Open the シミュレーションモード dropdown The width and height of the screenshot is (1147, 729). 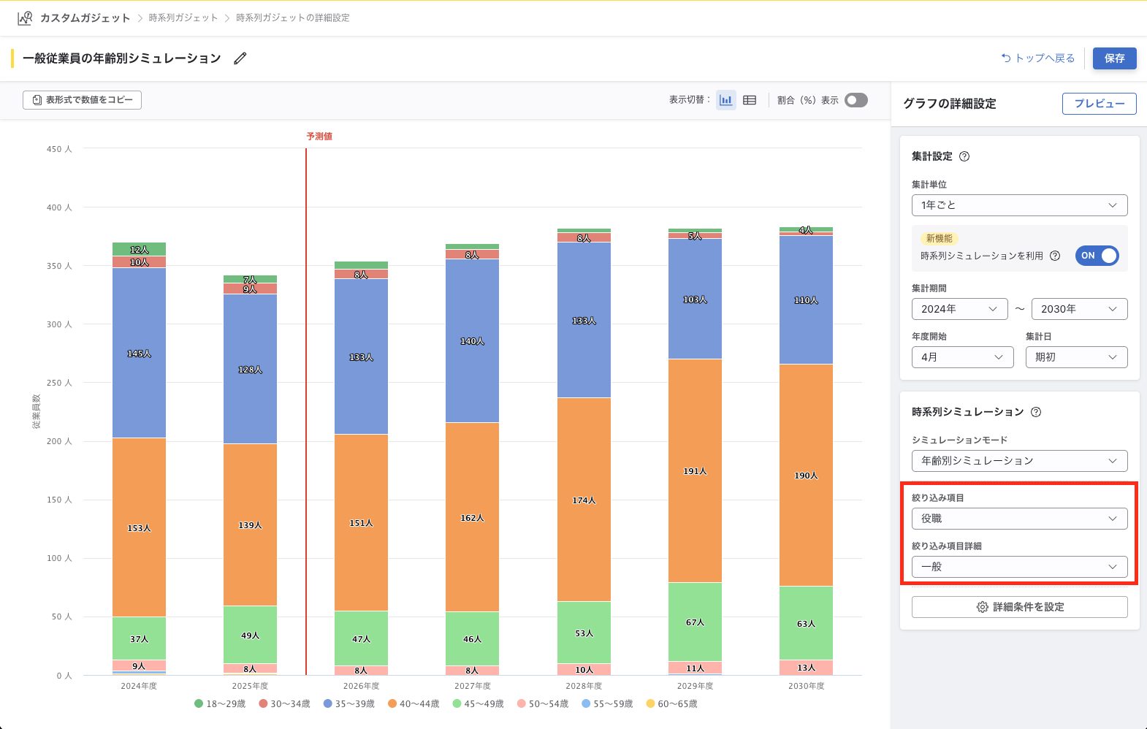pyautogui.click(x=1019, y=461)
